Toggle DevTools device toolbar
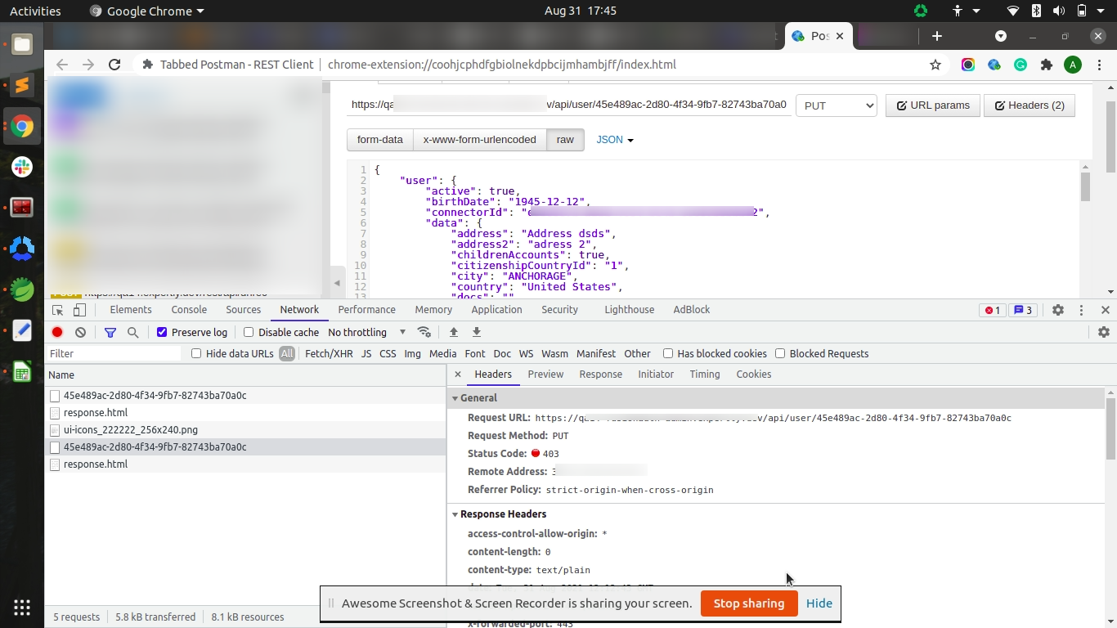This screenshot has height=628, width=1117. [79, 310]
